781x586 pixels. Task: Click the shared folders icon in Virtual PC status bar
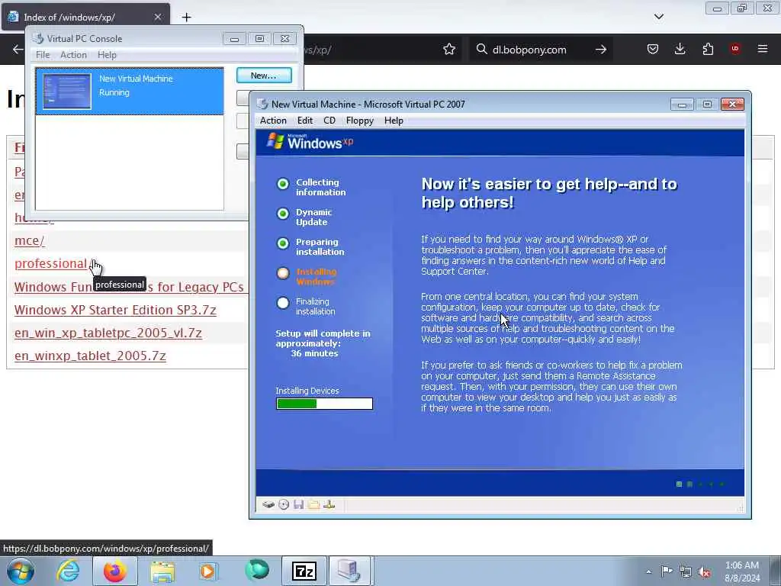click(x=313, y=505)
